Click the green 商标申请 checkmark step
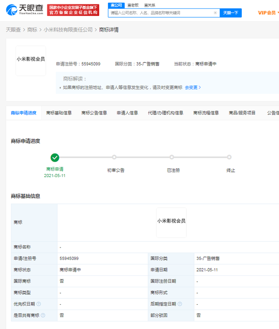 (x=55, y=158)
